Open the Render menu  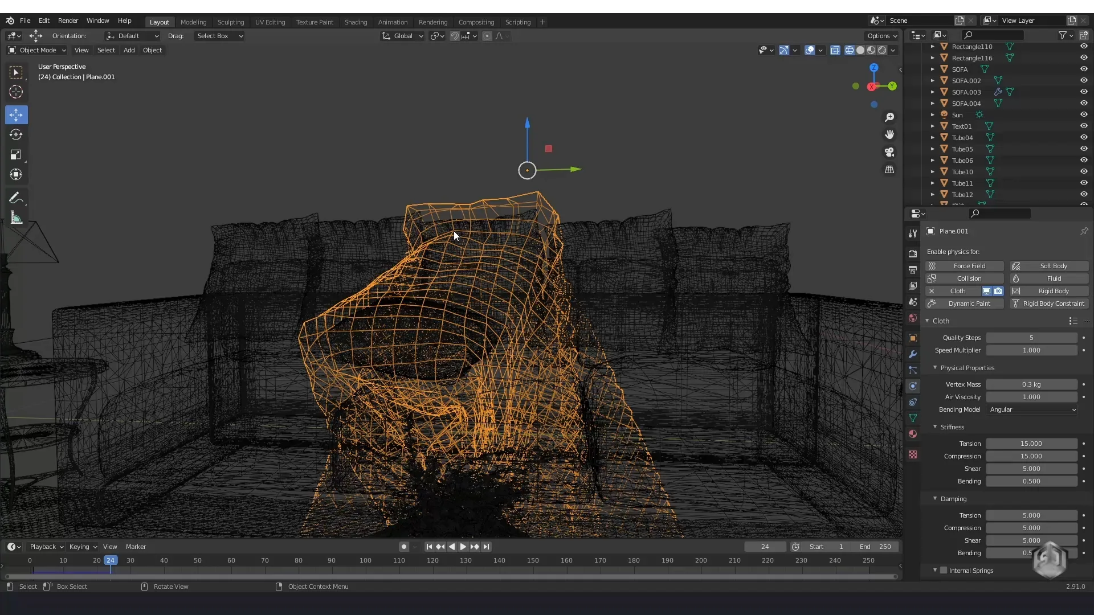[68, 20]
